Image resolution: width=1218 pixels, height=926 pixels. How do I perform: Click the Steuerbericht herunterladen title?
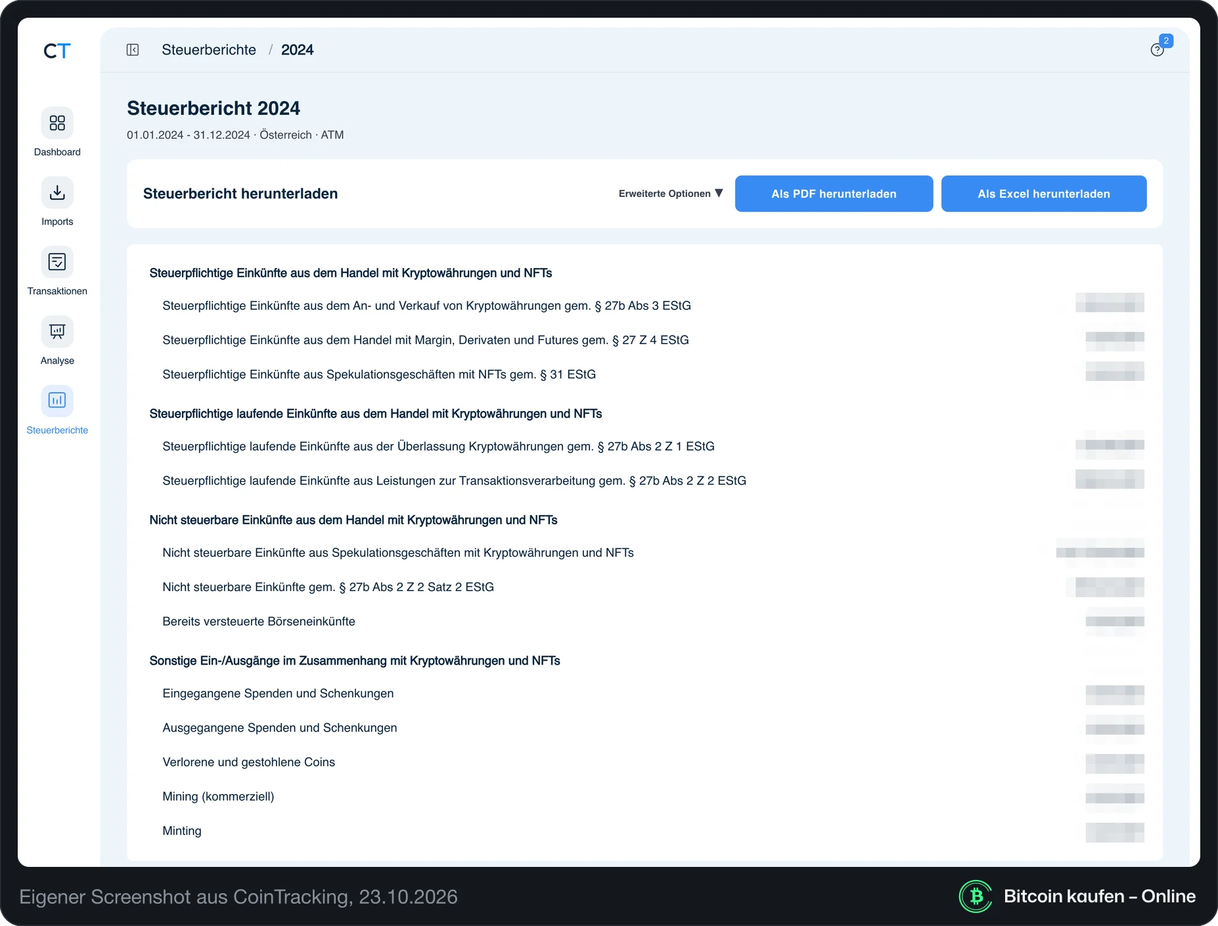tap(240, 194)
